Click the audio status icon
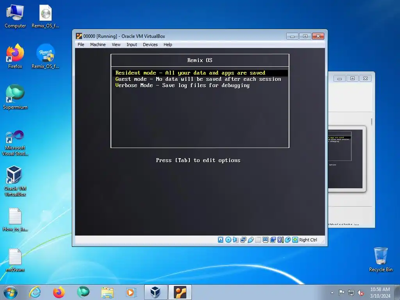This screenshot has width=400, height=300. (x=236, y=240)
